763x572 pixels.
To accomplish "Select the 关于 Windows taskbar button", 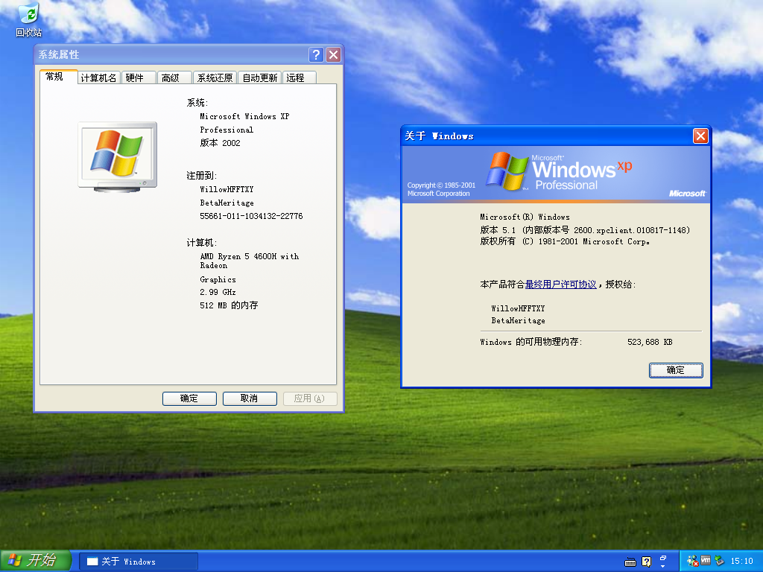I will 139,562.
